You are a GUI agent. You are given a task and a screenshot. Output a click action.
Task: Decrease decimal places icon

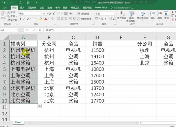click(114, 19)
